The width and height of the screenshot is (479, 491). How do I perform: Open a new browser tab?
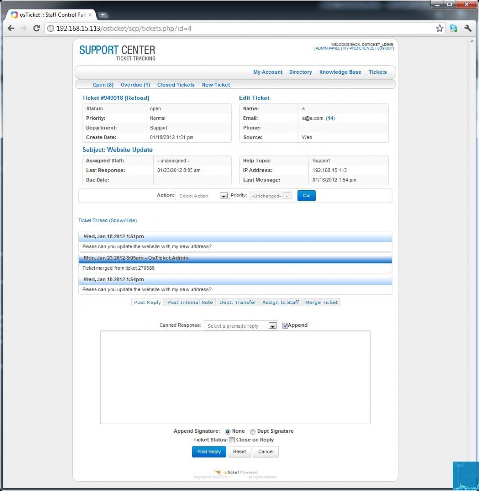click(x=102, y=15)
